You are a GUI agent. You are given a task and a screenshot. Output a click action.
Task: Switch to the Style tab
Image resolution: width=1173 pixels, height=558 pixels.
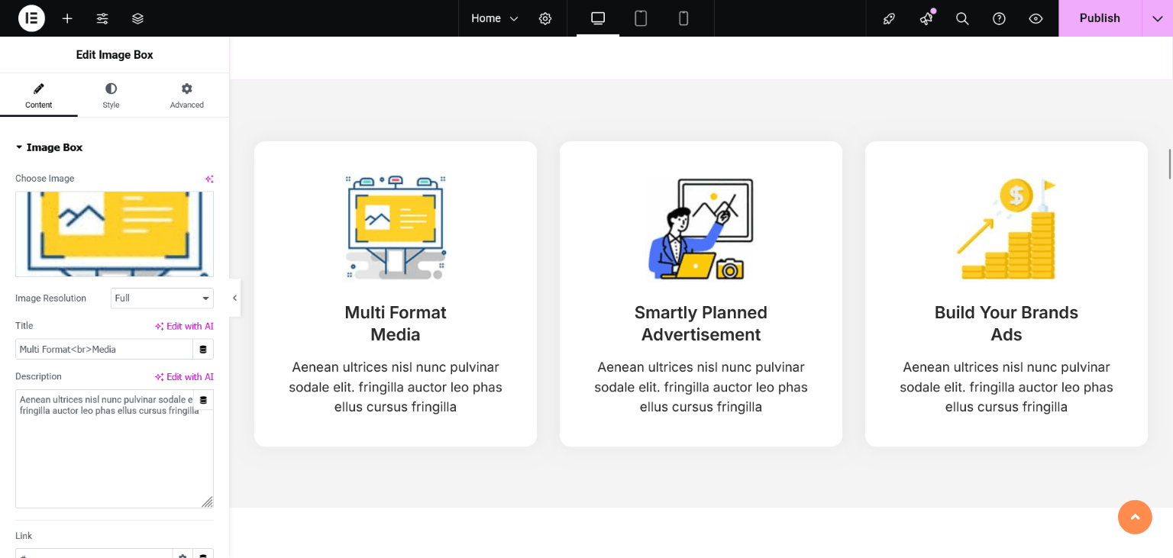coord(111,95)
